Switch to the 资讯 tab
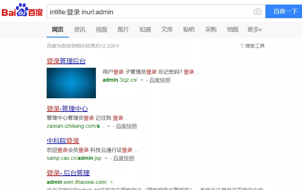 point(80,30)
